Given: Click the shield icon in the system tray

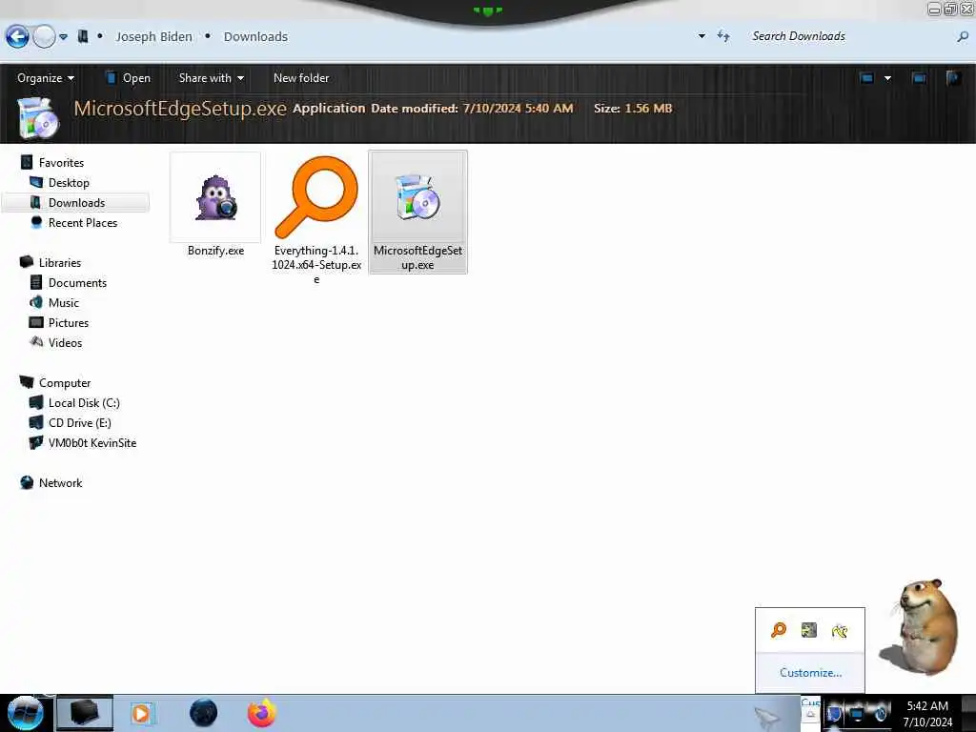Looking at the screenshot, I should (x=834, y=713).
